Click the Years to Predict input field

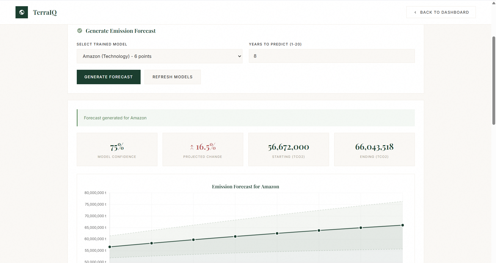coord(332,56)
